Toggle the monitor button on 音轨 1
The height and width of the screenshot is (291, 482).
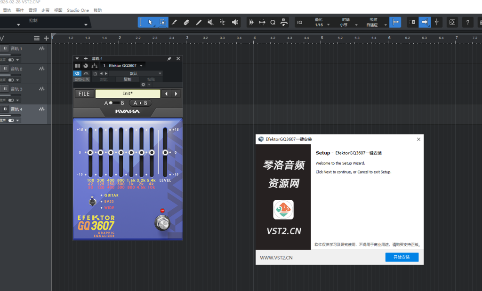tap(5, 48)
